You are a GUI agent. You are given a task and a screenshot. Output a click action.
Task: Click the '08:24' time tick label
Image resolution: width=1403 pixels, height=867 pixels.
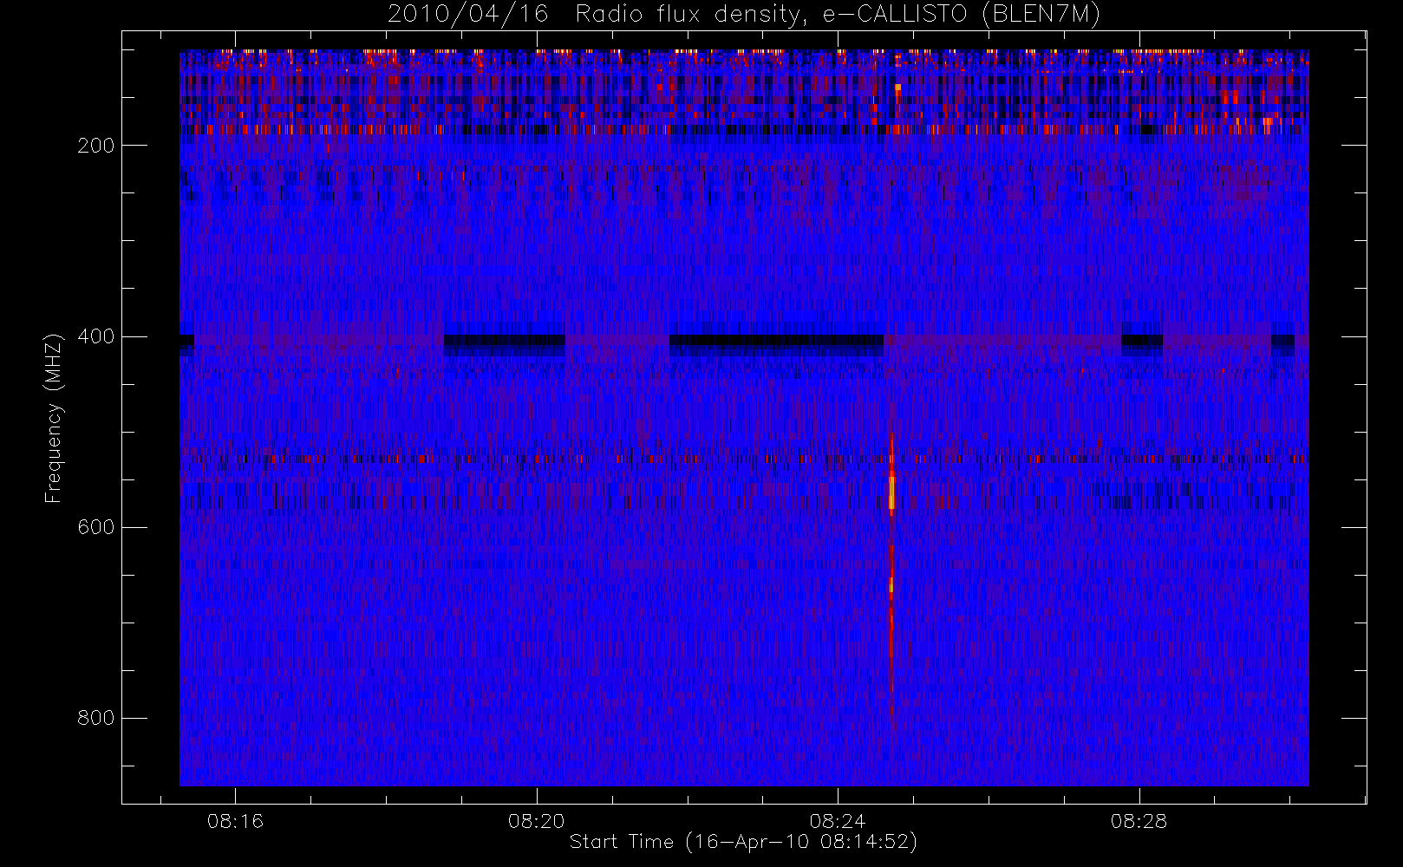tap(838, 820)
